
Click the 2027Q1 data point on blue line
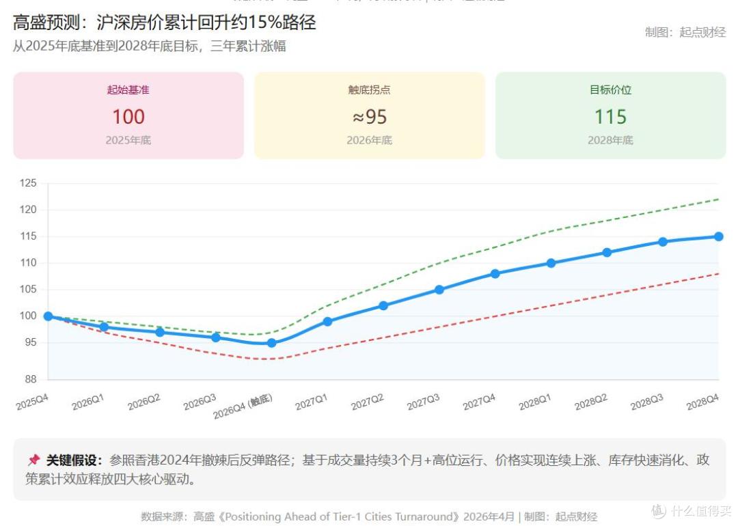327,322
